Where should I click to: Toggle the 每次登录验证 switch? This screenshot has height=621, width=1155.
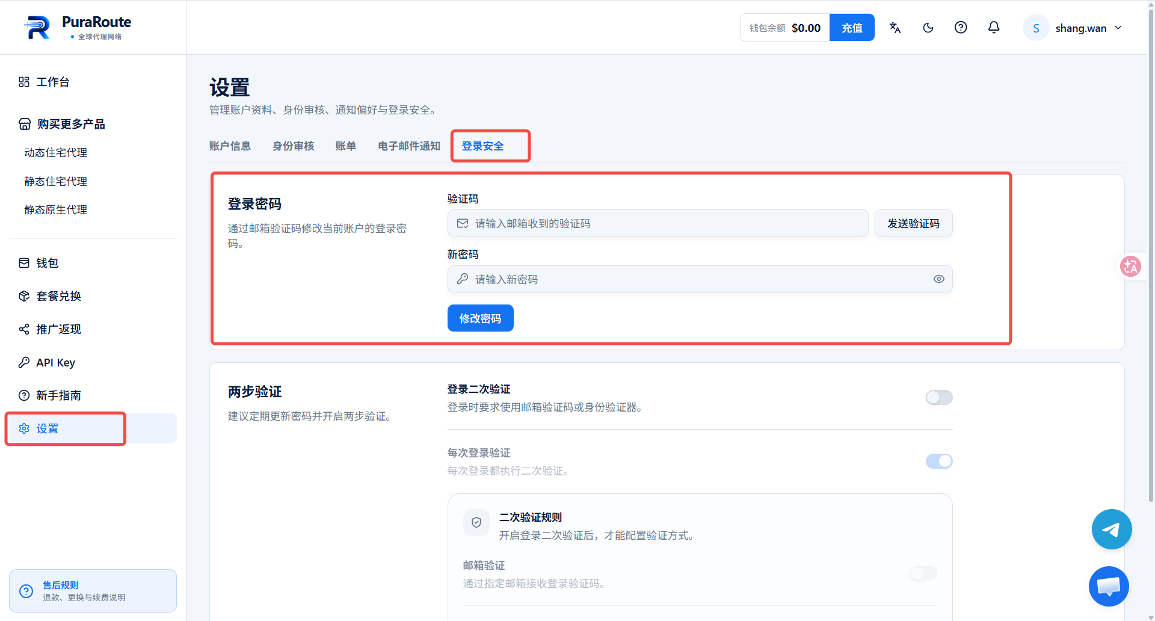(939, 461)
